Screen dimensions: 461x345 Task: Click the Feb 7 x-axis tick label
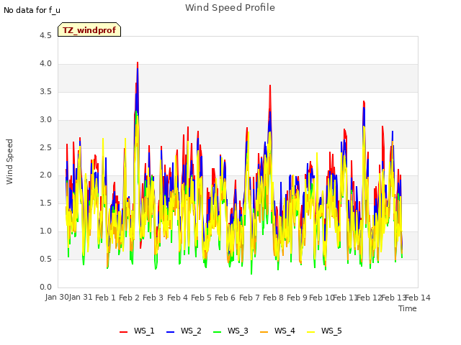[x=249, y=298]
